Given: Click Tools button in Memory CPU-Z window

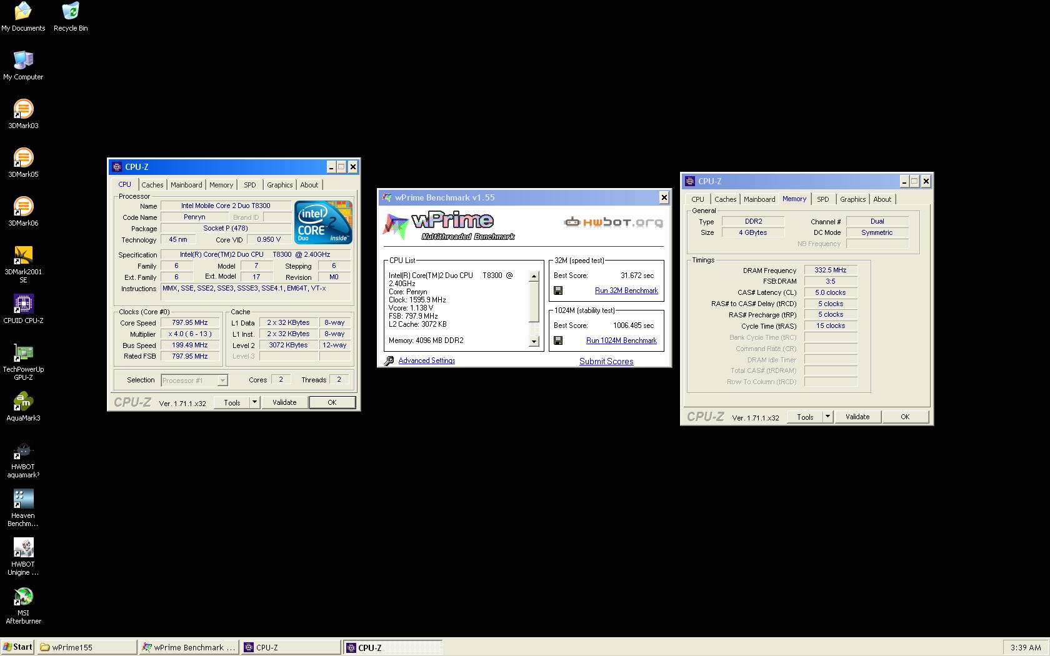Looking at the screenshot, I should coord(805,417).
